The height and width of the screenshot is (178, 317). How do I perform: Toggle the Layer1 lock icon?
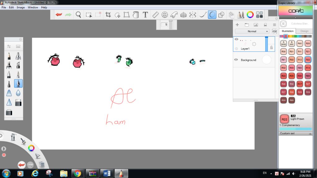tap(271, 48)
